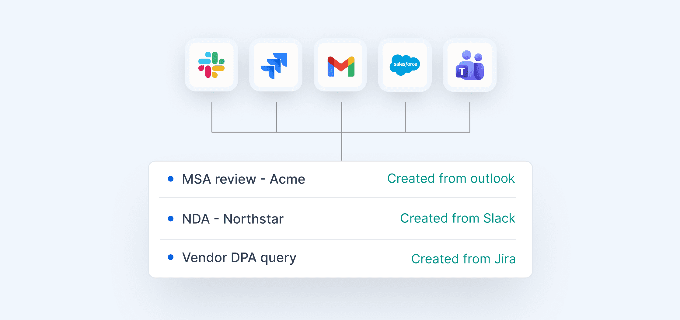Viewport: 680px width, 320px height.
Task: Open the Gmail app icon
Action: pyautogui.click(x=340, y=65)
